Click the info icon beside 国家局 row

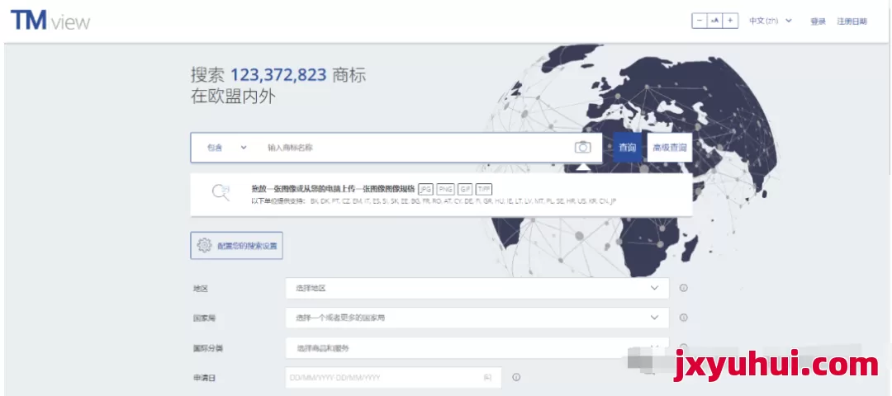[683, 318]
